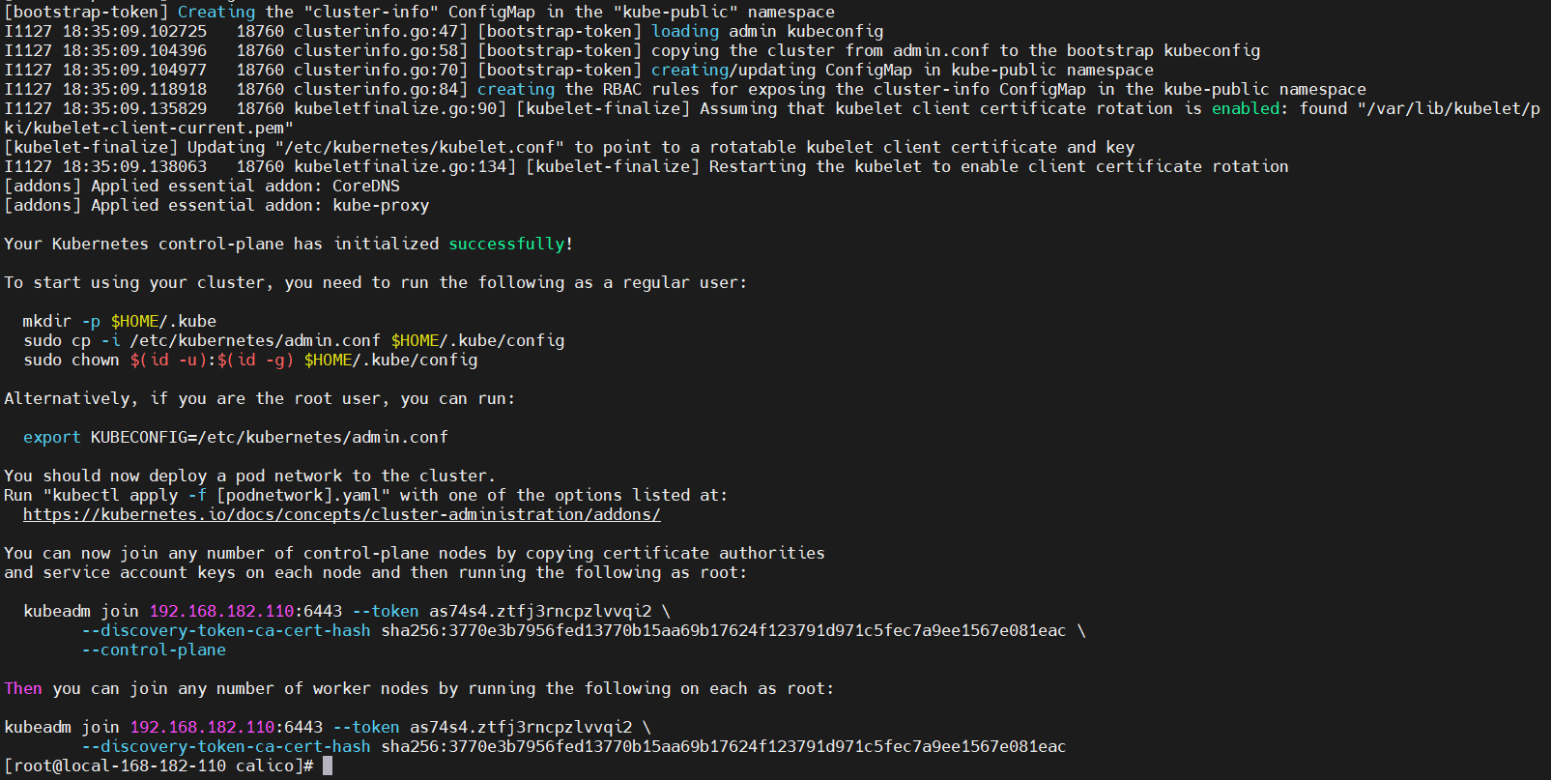Image resolution: width=1551 pixels, height=780 pixels.
Task: Click the 'sudo cp -i /etc/kubernetes/admin.conf' command line
Action: tap(294, 340)
